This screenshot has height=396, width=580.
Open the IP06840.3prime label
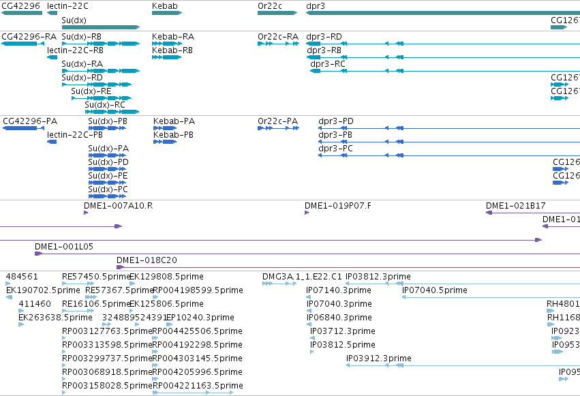[339, 318]
